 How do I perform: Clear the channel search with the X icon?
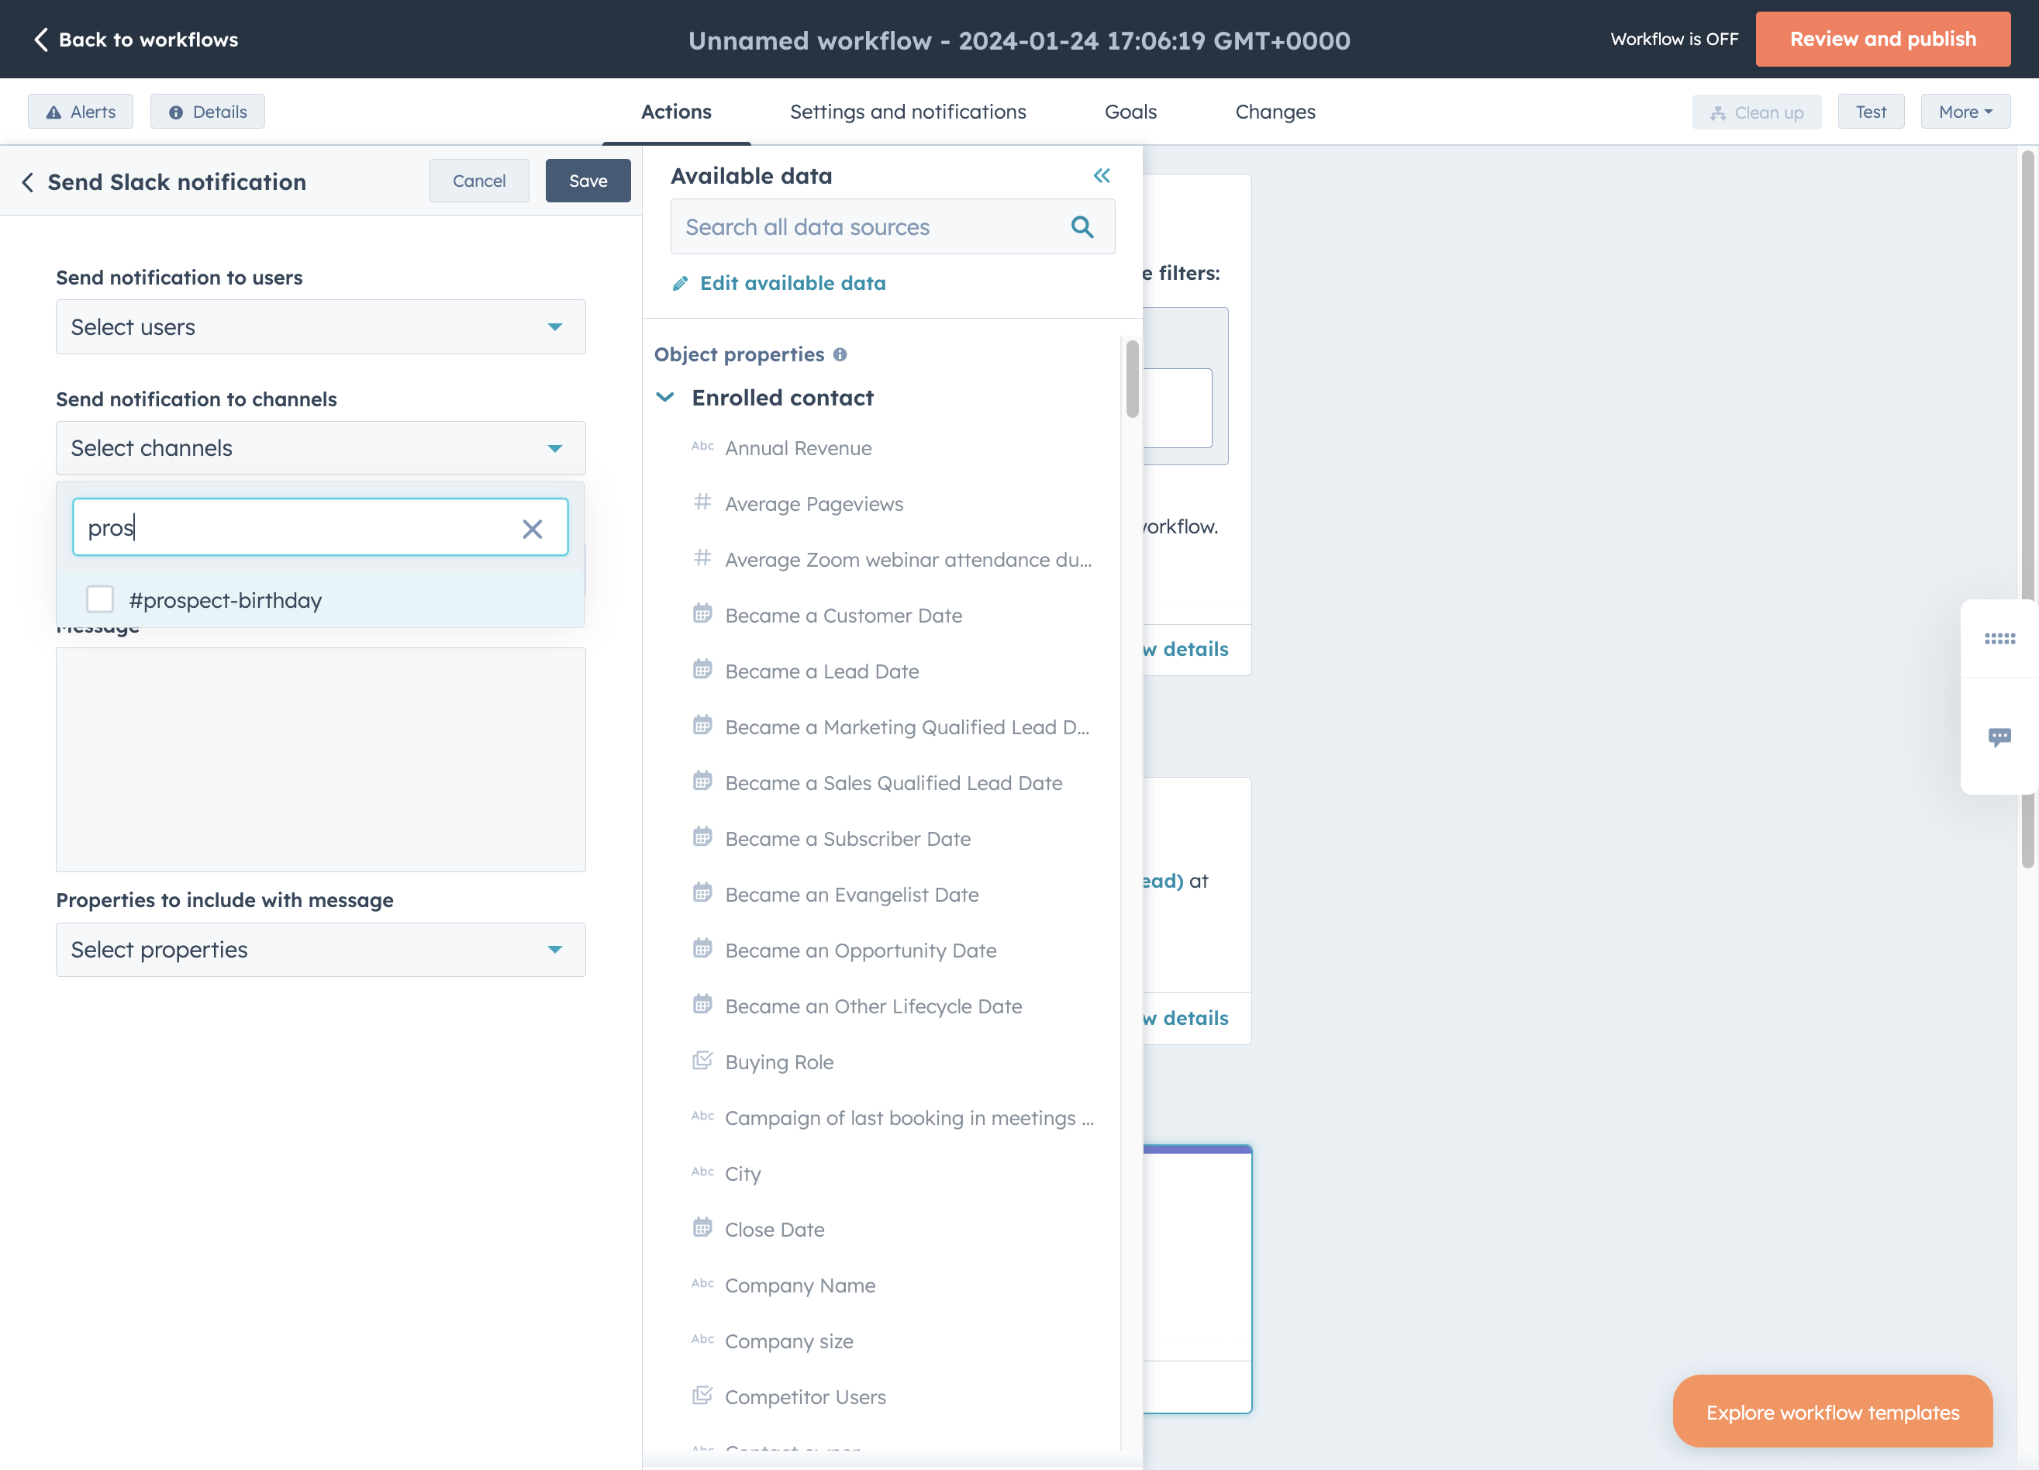tap(532, 529)
